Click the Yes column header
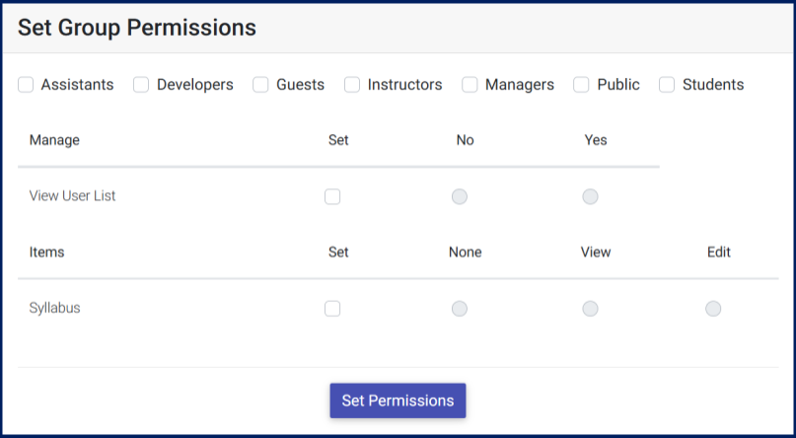 [596, 140]
